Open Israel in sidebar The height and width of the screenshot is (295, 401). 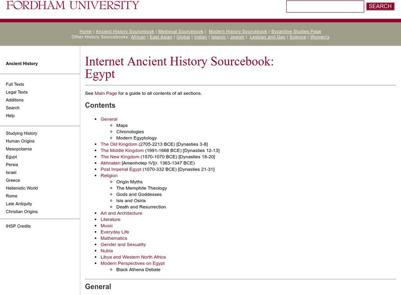(x=11, y=173)
